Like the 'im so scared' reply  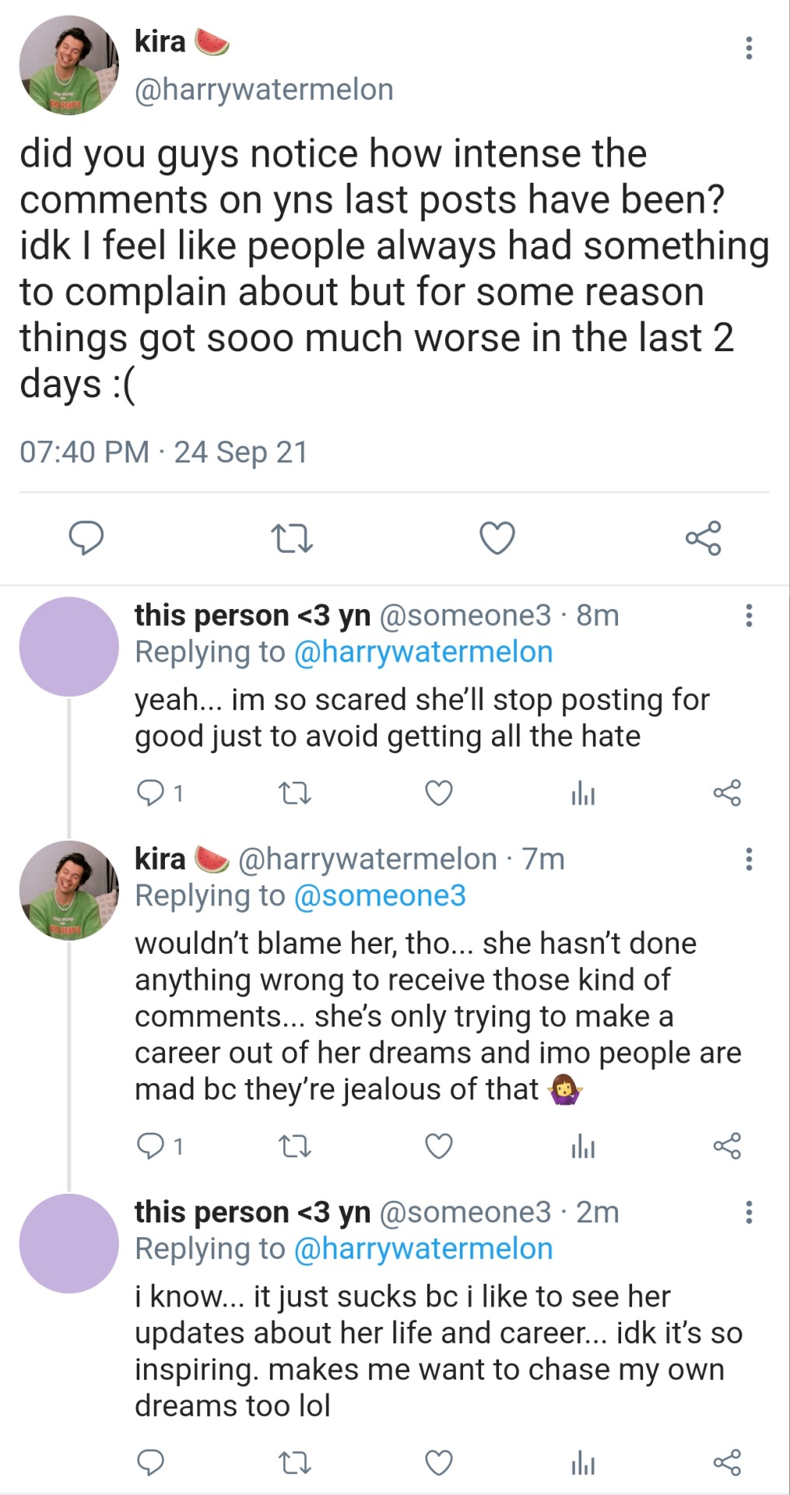(x=439, y=793)
